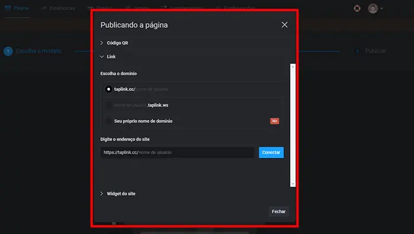
Task: Switch to the Página tab in background
Action: [17, 8]
